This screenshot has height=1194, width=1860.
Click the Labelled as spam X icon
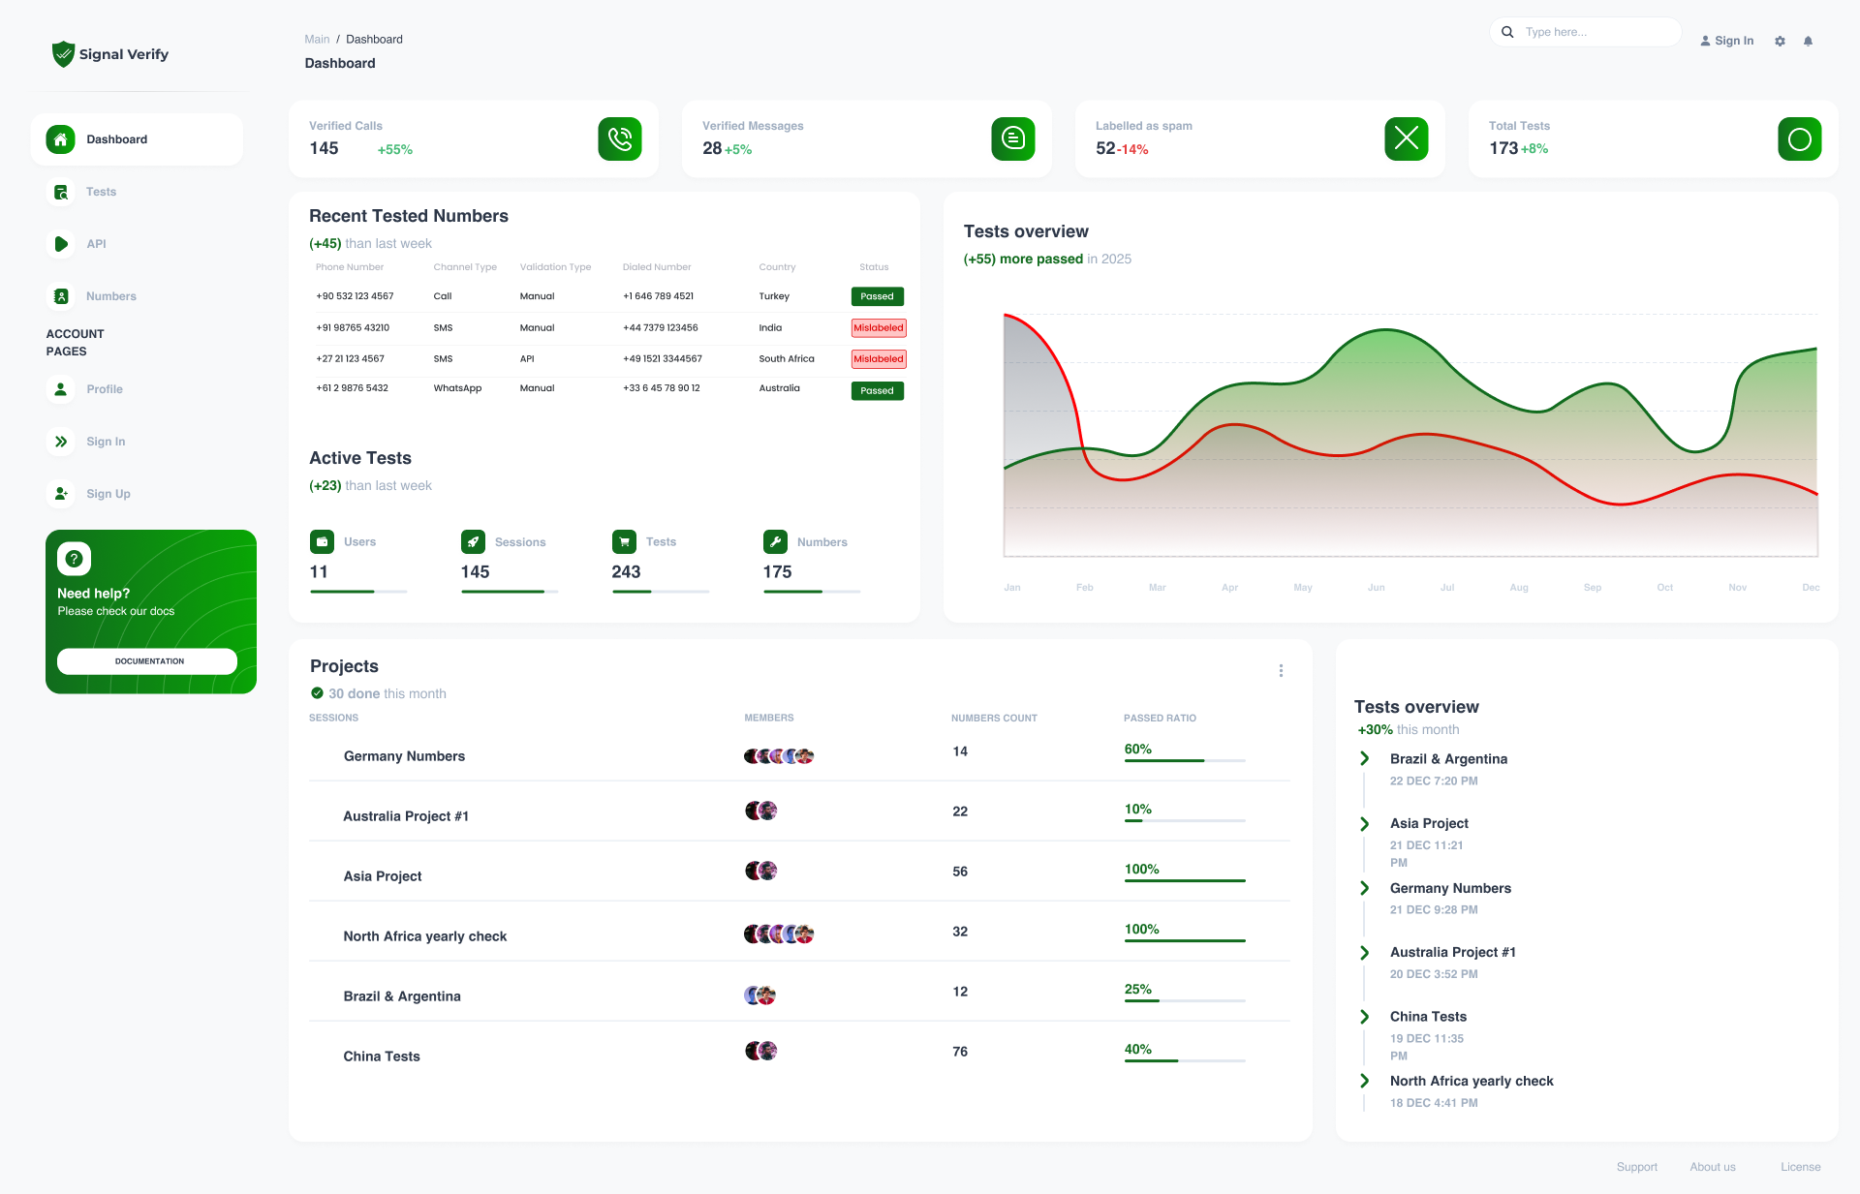[1406, 138]
